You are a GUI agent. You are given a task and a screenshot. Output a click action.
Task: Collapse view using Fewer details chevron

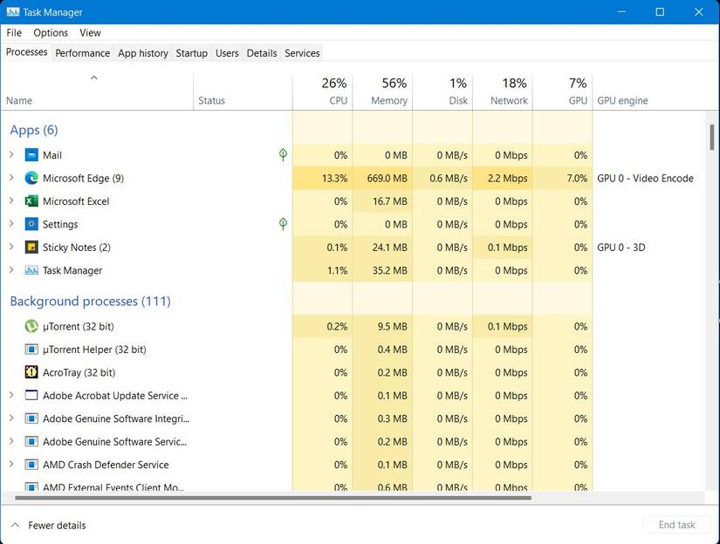click(x=15, y=525)
